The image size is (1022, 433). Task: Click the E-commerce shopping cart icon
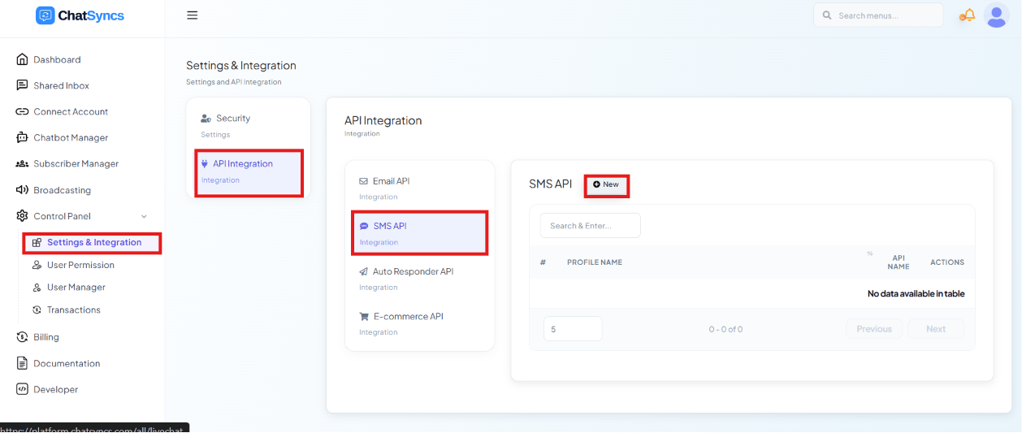(364, 316)
